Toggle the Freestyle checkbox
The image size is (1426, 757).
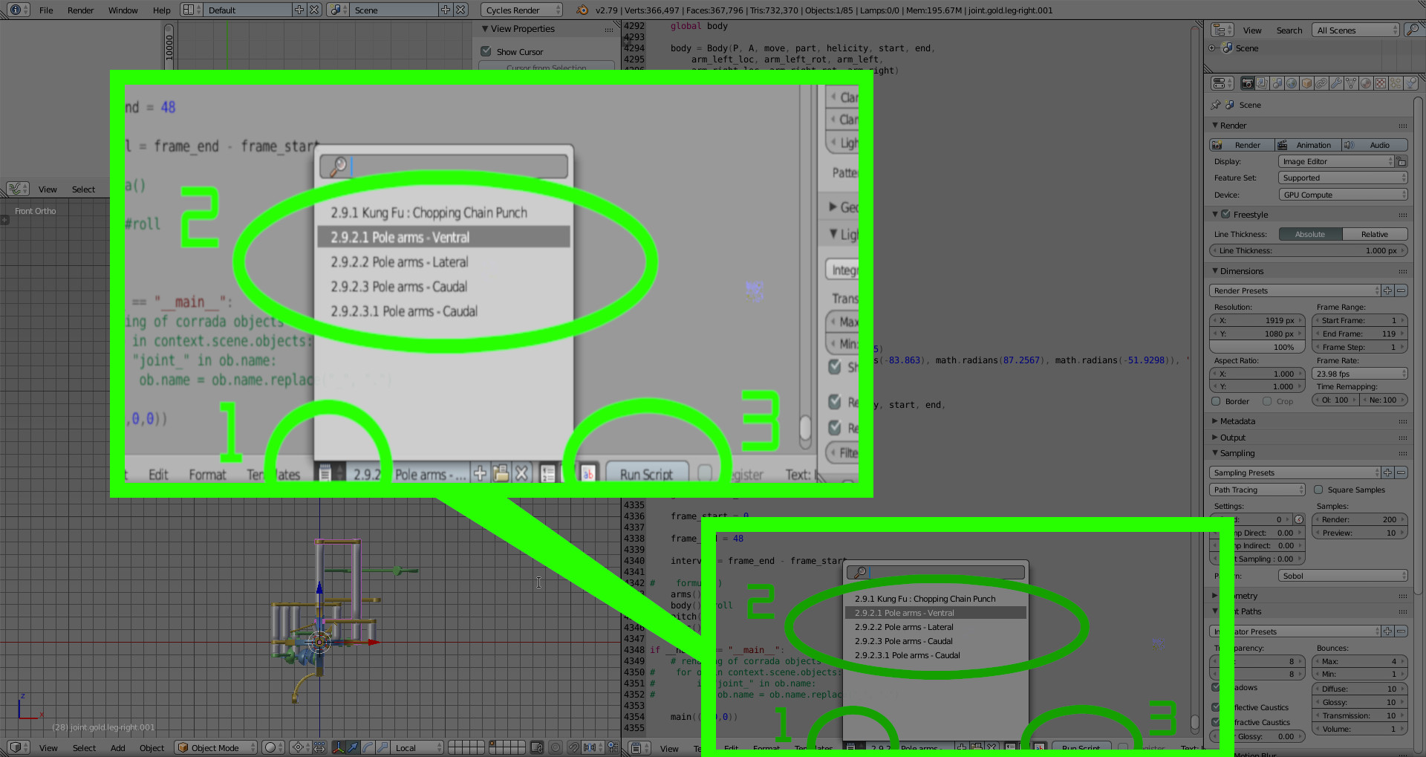pyautogui.click(x=1225, y=214)
